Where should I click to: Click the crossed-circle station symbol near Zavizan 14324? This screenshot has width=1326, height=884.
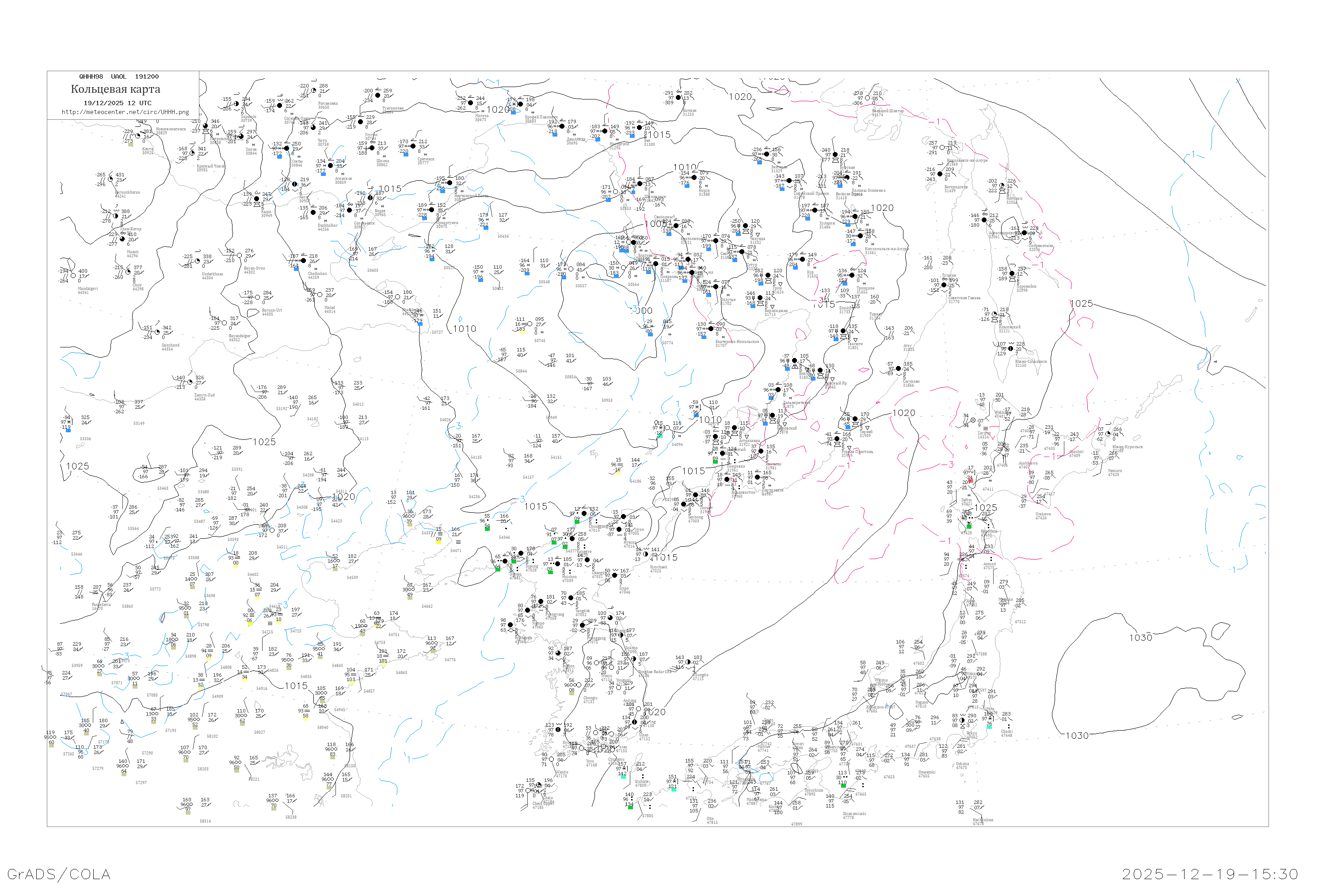[973, 420]
